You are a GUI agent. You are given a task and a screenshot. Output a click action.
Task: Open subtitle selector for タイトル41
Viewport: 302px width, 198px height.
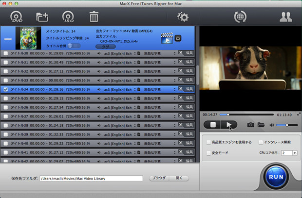coord(175,152)
